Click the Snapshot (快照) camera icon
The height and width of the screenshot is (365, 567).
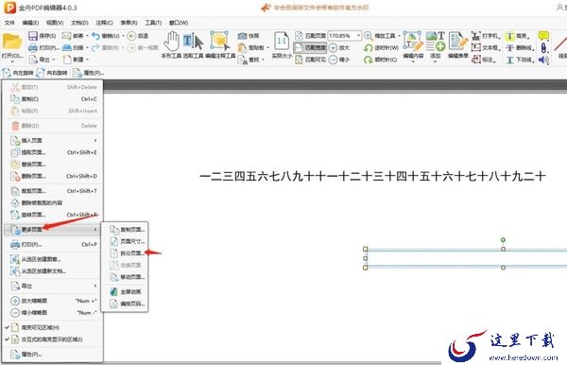(242, 36)
